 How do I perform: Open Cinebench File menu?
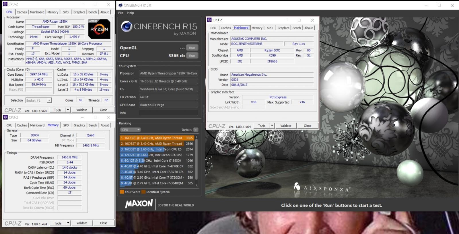pos(121,13)
